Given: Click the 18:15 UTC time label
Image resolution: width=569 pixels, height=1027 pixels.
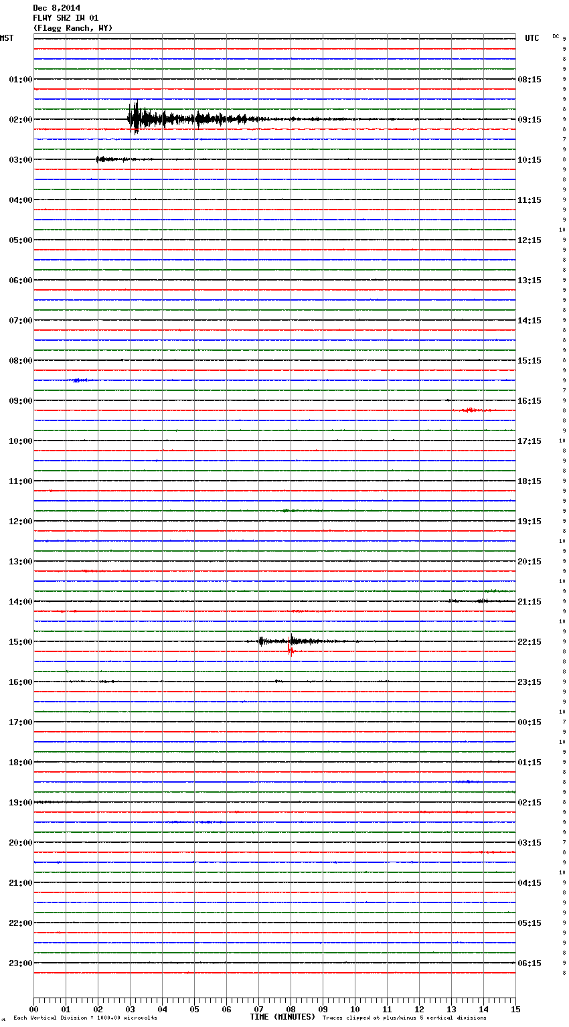Looking at the screenshot, I should tap(530, 481).
